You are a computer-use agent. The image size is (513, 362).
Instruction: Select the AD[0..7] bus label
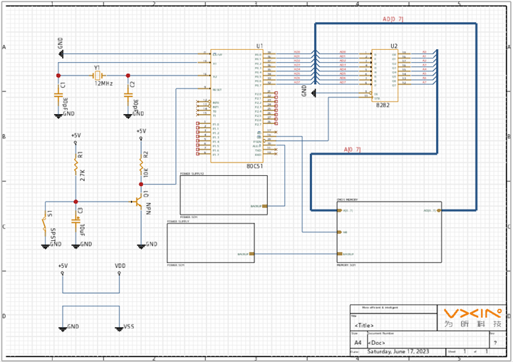pos(393,19)
